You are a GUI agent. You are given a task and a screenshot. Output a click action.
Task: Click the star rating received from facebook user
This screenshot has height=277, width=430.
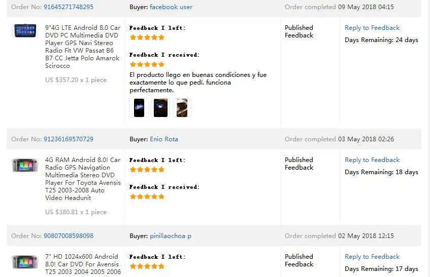[x=147, y=64]
